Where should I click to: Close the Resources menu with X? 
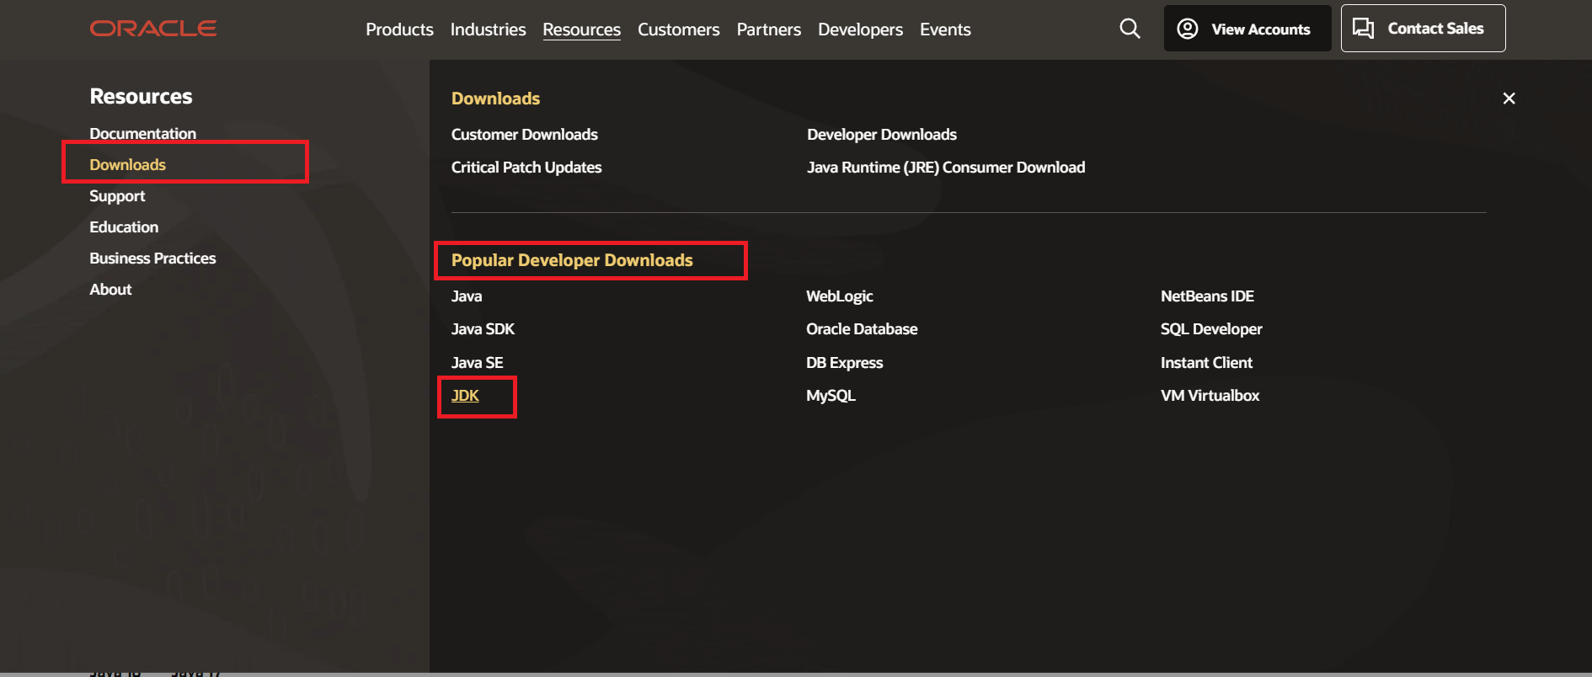point(1509,99)
